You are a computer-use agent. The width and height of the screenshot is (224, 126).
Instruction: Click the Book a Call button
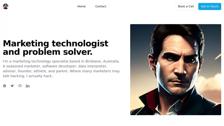186,6
